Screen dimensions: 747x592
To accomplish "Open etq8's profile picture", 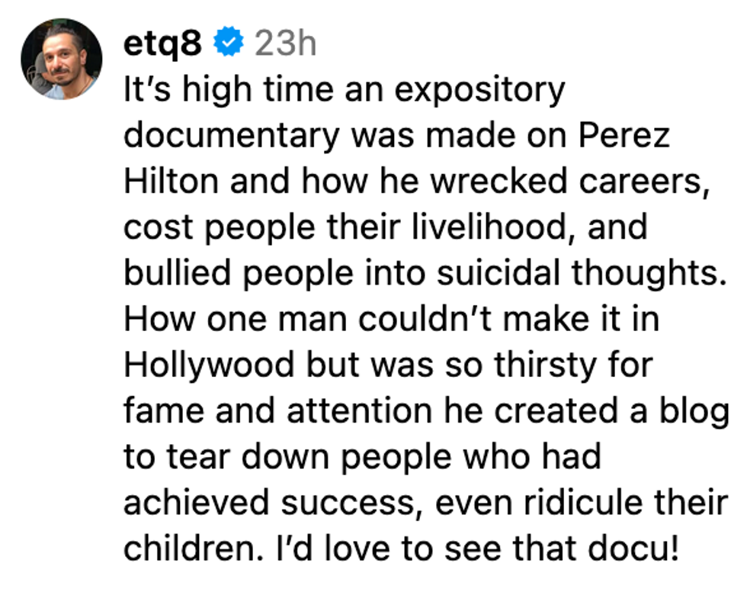I will (61, 59).
